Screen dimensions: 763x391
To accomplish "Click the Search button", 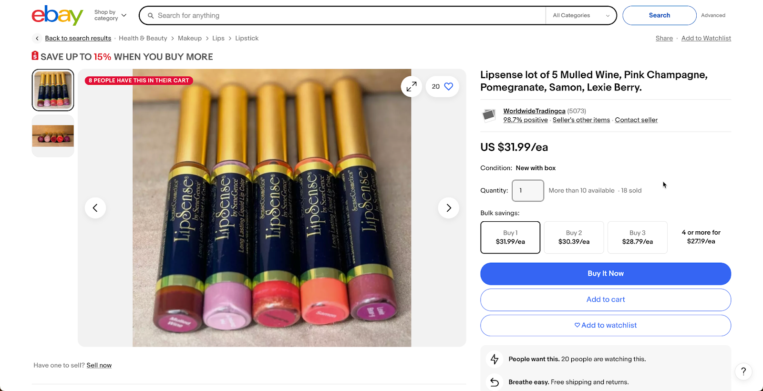I will click(x=660, y=15).
